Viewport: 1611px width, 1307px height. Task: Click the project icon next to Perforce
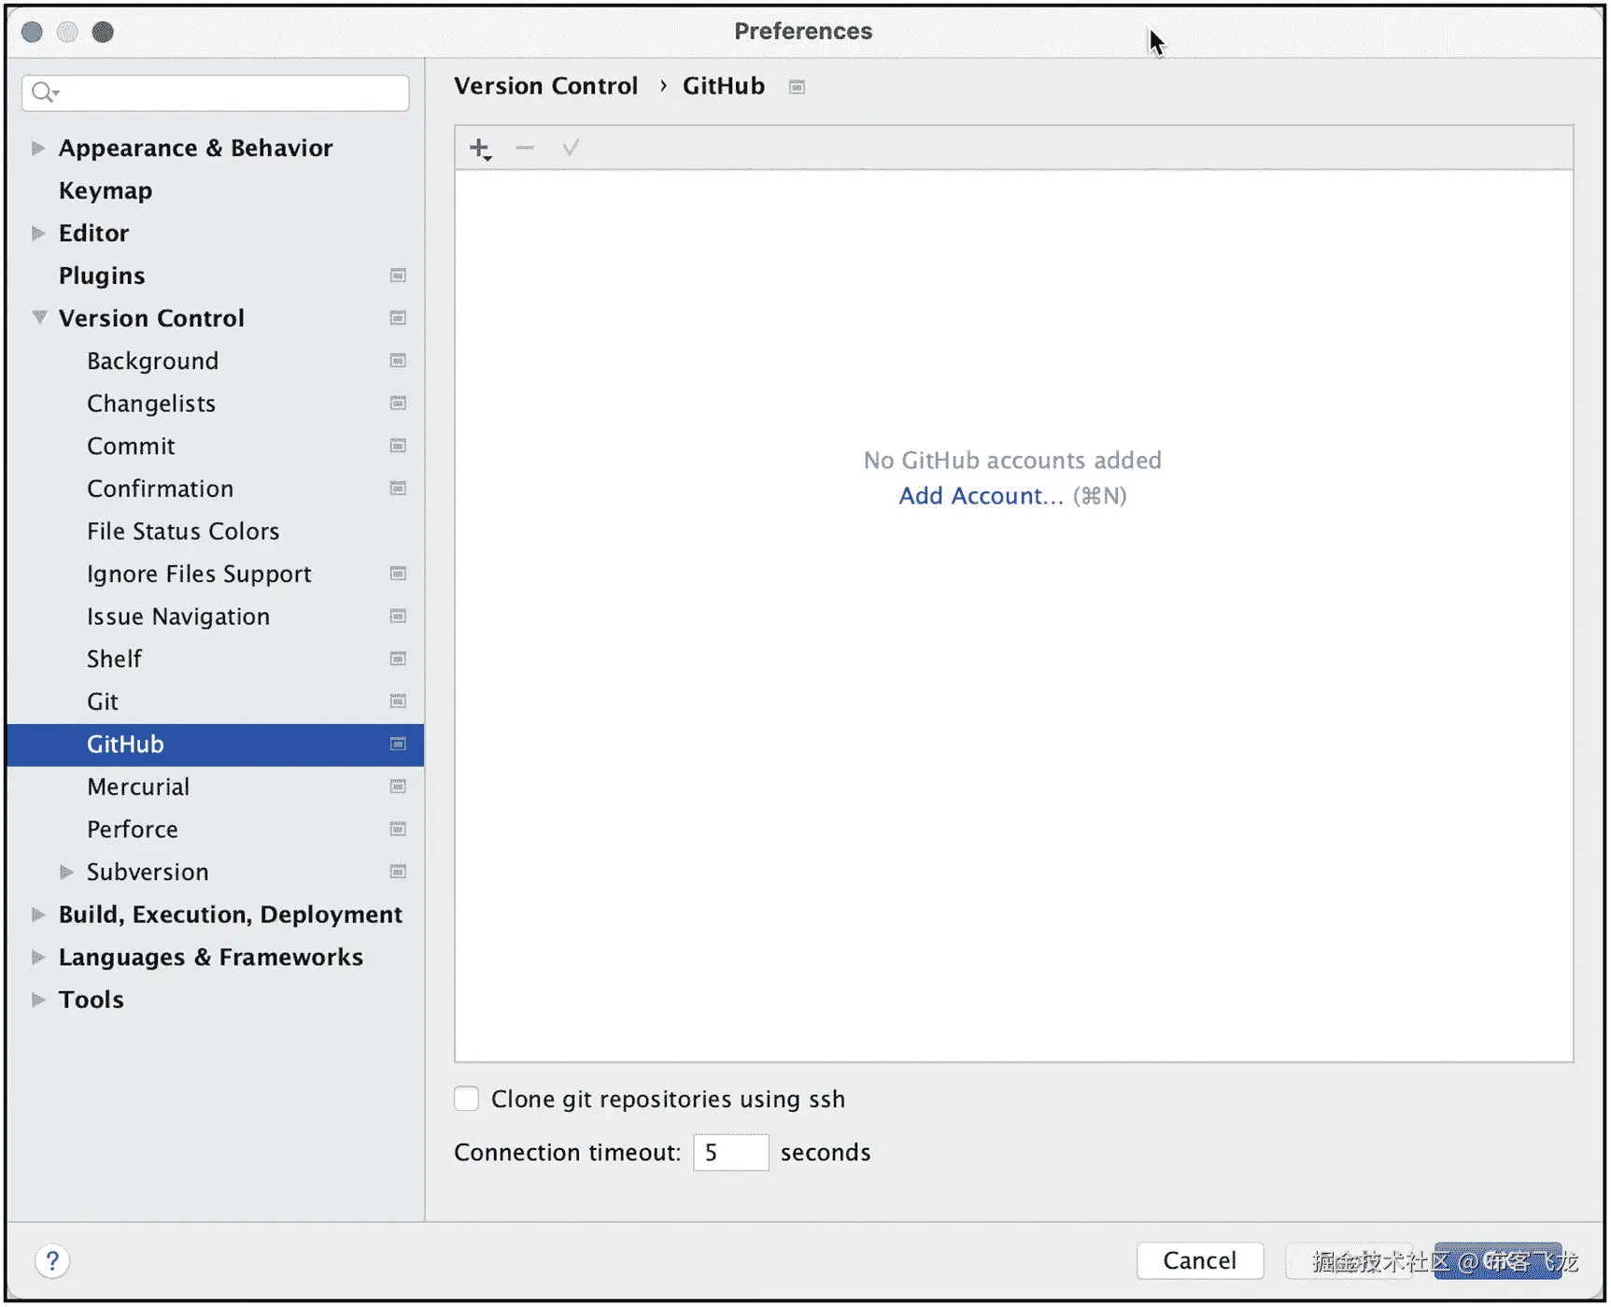coord(398,830)
